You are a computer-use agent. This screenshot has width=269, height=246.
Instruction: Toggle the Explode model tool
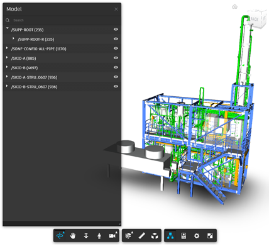[155, 236]
